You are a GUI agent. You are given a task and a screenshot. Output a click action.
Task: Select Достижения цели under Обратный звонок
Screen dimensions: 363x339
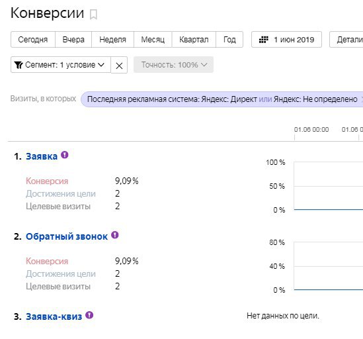(61, 273)
